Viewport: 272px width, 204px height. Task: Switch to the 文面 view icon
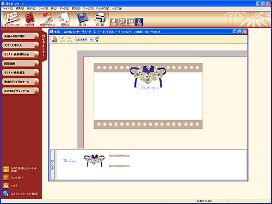coord(139,22)
